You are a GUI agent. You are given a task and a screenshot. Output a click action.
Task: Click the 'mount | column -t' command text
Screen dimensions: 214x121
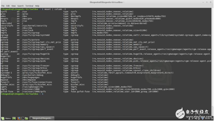55,9
